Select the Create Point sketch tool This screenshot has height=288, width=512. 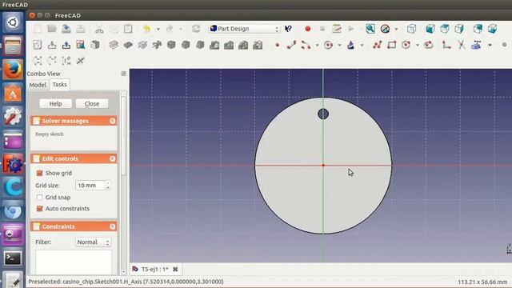click(278, 45)
